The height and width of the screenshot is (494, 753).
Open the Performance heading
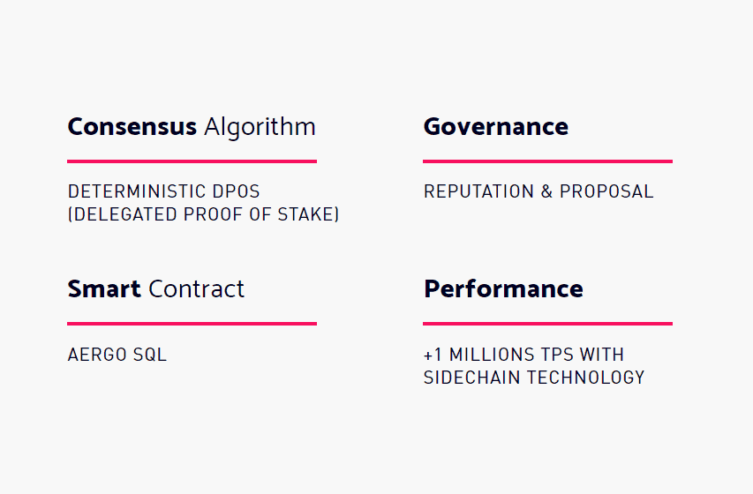click(503, 289)
